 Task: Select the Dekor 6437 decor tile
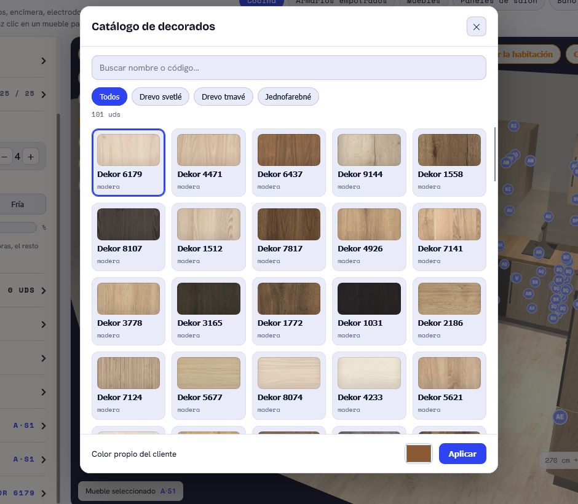tap(288, 162)
